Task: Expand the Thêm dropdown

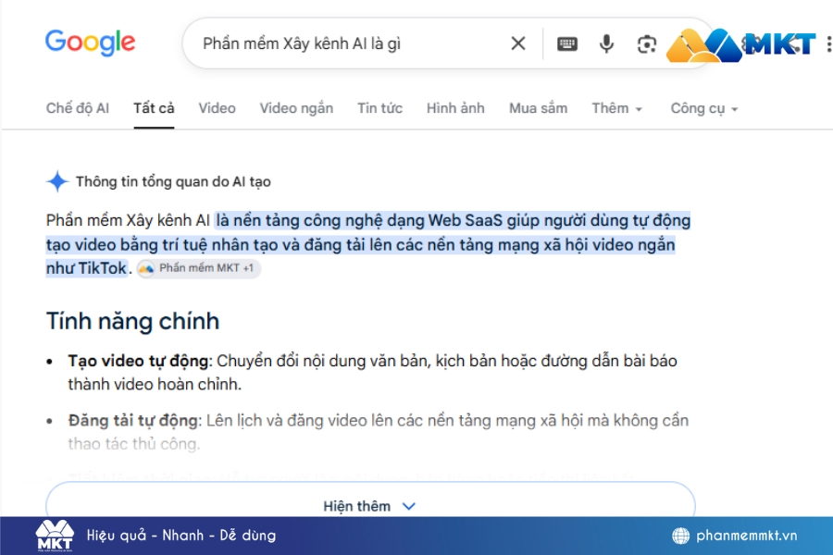Action: (x=616, y=108)
